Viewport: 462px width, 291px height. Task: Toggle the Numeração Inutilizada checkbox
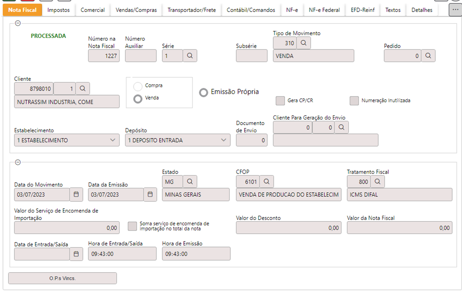pos(354,101)
